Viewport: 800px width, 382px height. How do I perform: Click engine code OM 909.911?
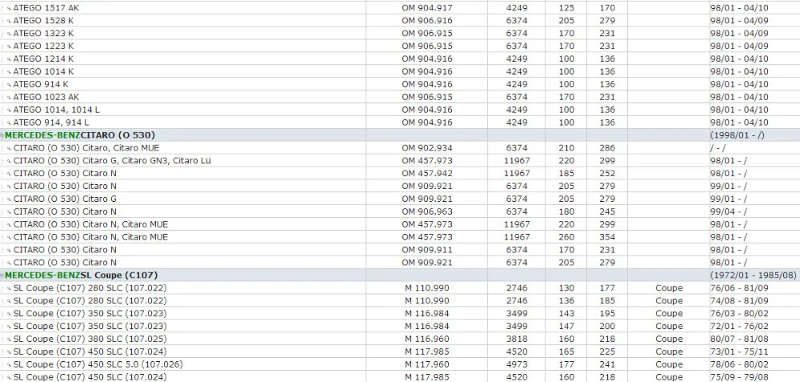[x=427, y=250]
